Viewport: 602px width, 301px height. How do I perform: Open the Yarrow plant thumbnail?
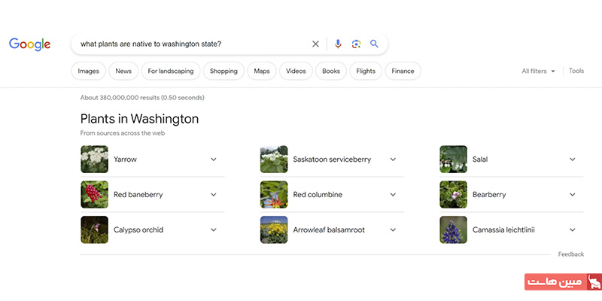(95, 160)
